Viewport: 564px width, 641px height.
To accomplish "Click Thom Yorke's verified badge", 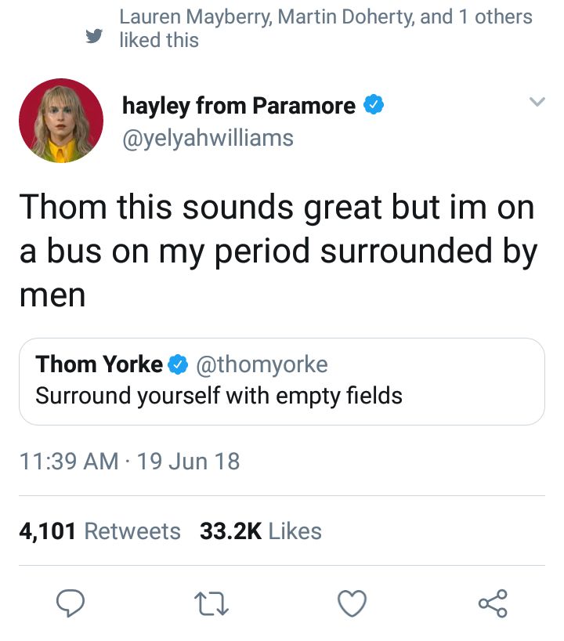I will (178, 364).
